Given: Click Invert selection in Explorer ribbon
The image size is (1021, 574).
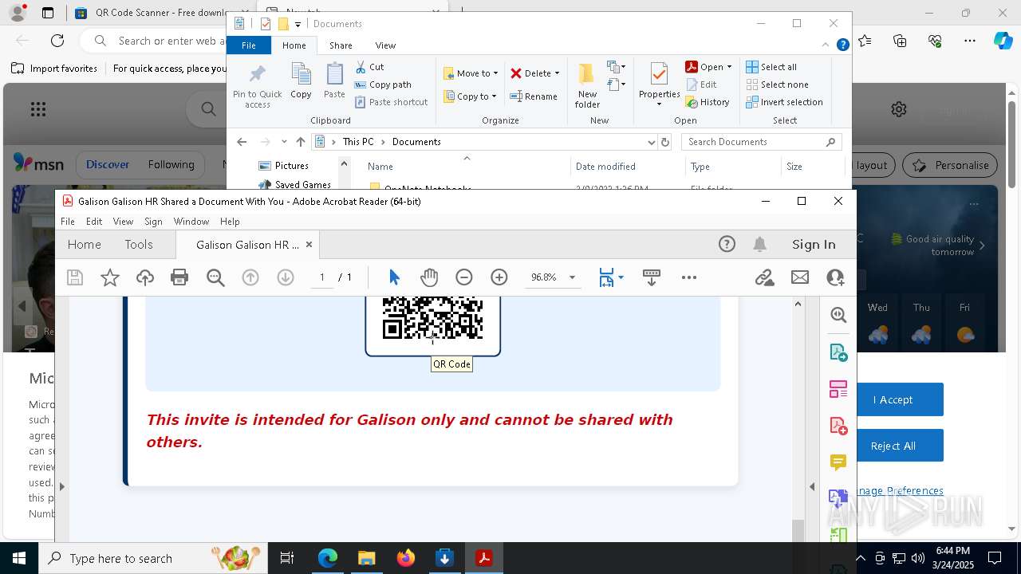Looking at the screenshot, I should 785,102.
